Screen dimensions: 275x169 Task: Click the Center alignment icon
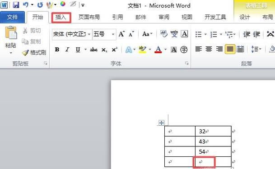(209, 49)
